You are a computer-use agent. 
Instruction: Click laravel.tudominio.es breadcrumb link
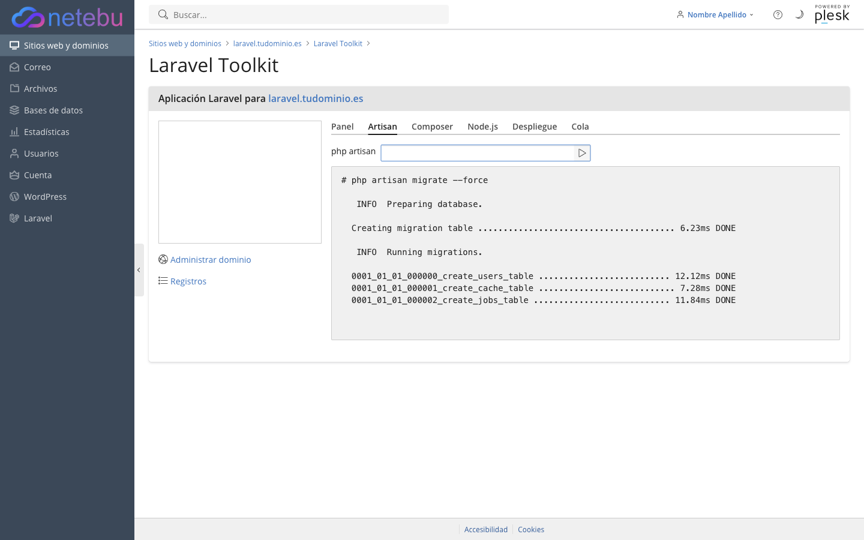[267, 44]
